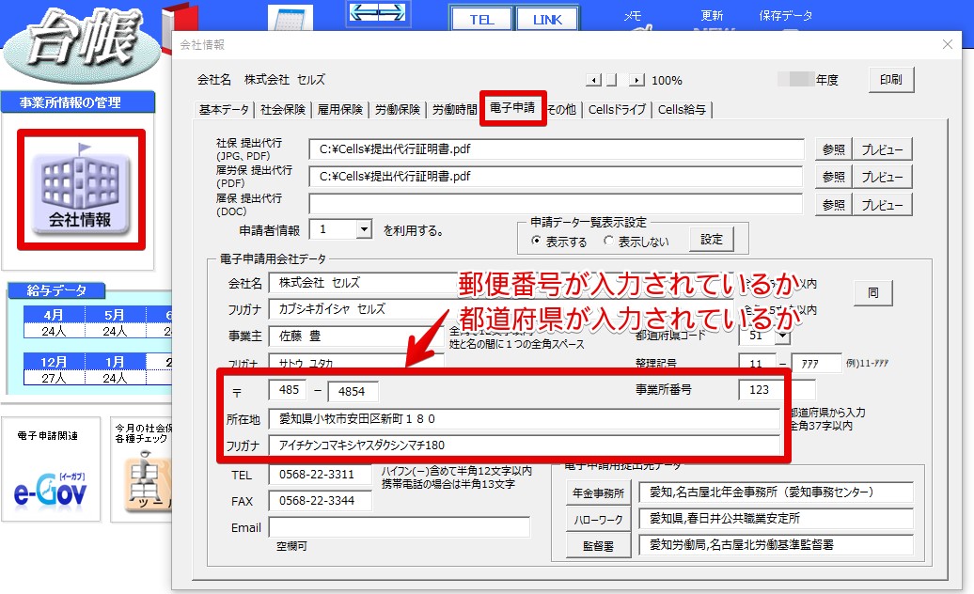The width and height of the screenshot is (974, 594).
Task: Click the 社保 提出代行 file path field
Action: click(x=556, y=148)
